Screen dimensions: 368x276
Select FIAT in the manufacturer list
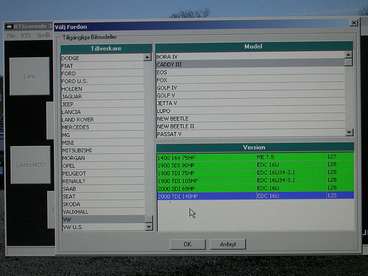point(102,66)
